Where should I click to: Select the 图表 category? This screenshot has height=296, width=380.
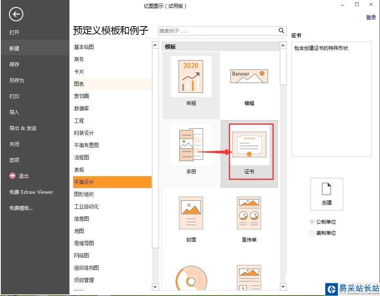tap(112, 84)
